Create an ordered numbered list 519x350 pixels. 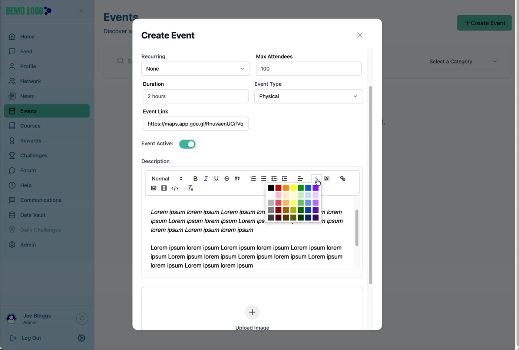[253, 179]
